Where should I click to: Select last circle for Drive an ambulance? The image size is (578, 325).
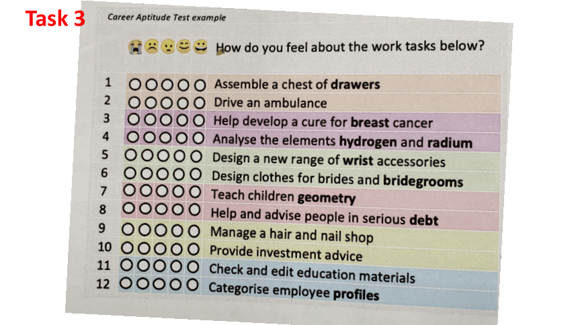200,103
